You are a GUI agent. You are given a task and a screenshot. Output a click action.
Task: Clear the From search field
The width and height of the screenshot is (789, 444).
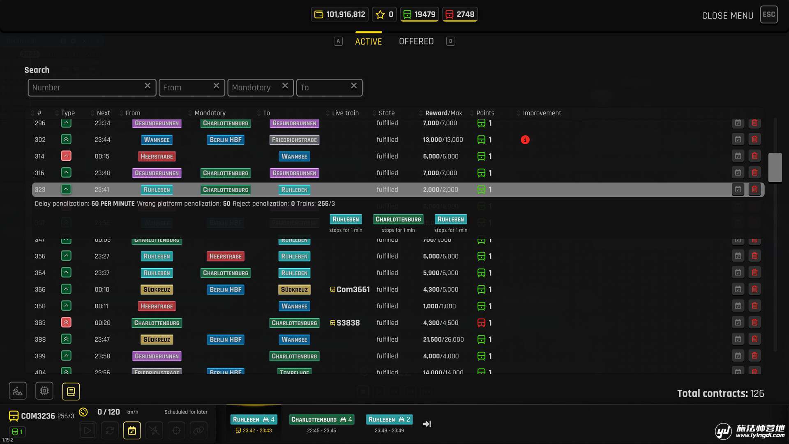coord(216,86)
